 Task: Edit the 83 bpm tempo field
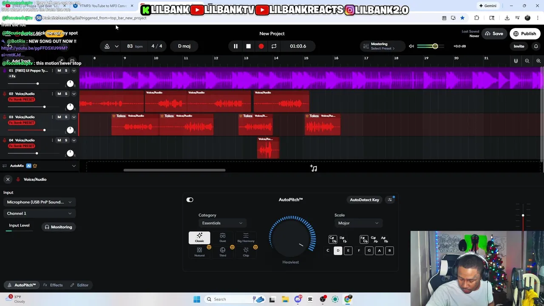134,46
